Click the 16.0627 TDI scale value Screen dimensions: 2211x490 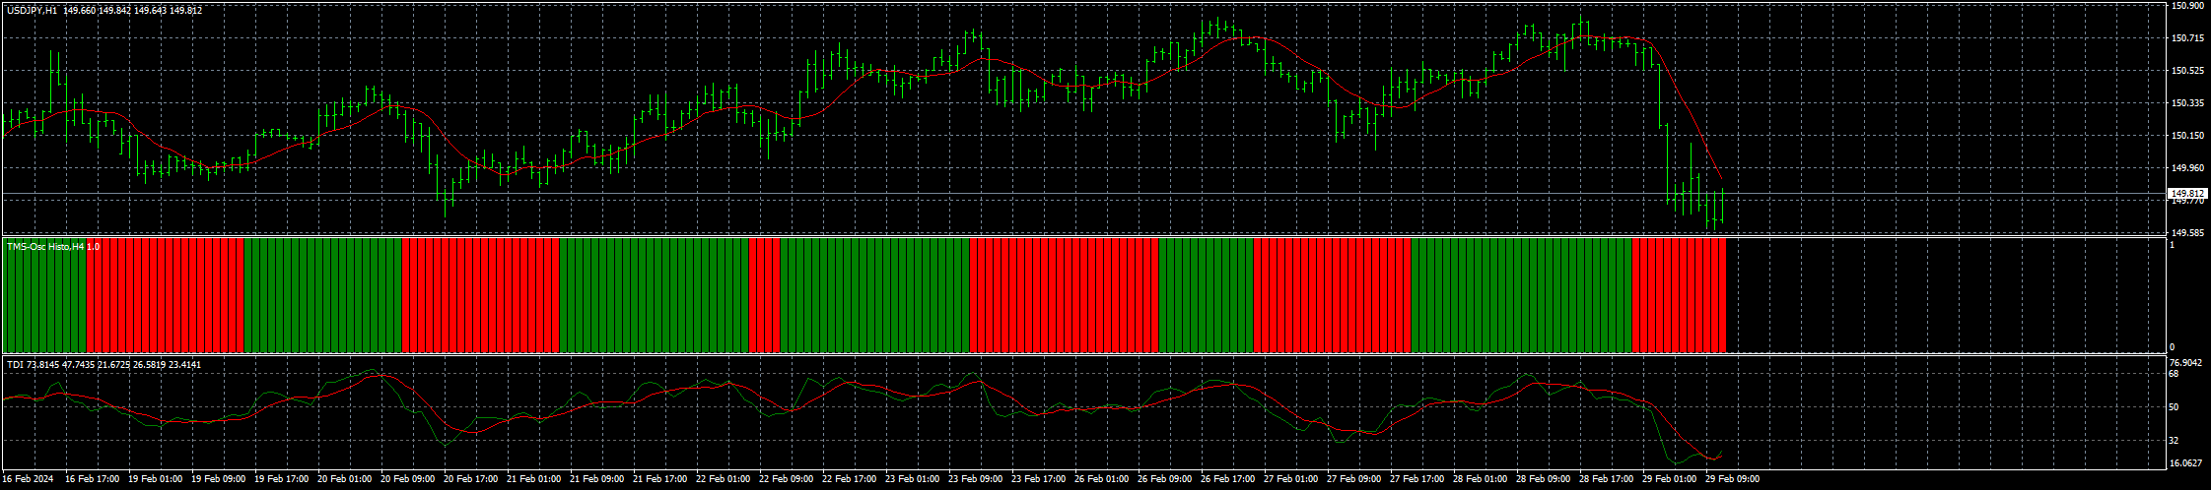pyautogui.click(x=2186, y=463)
